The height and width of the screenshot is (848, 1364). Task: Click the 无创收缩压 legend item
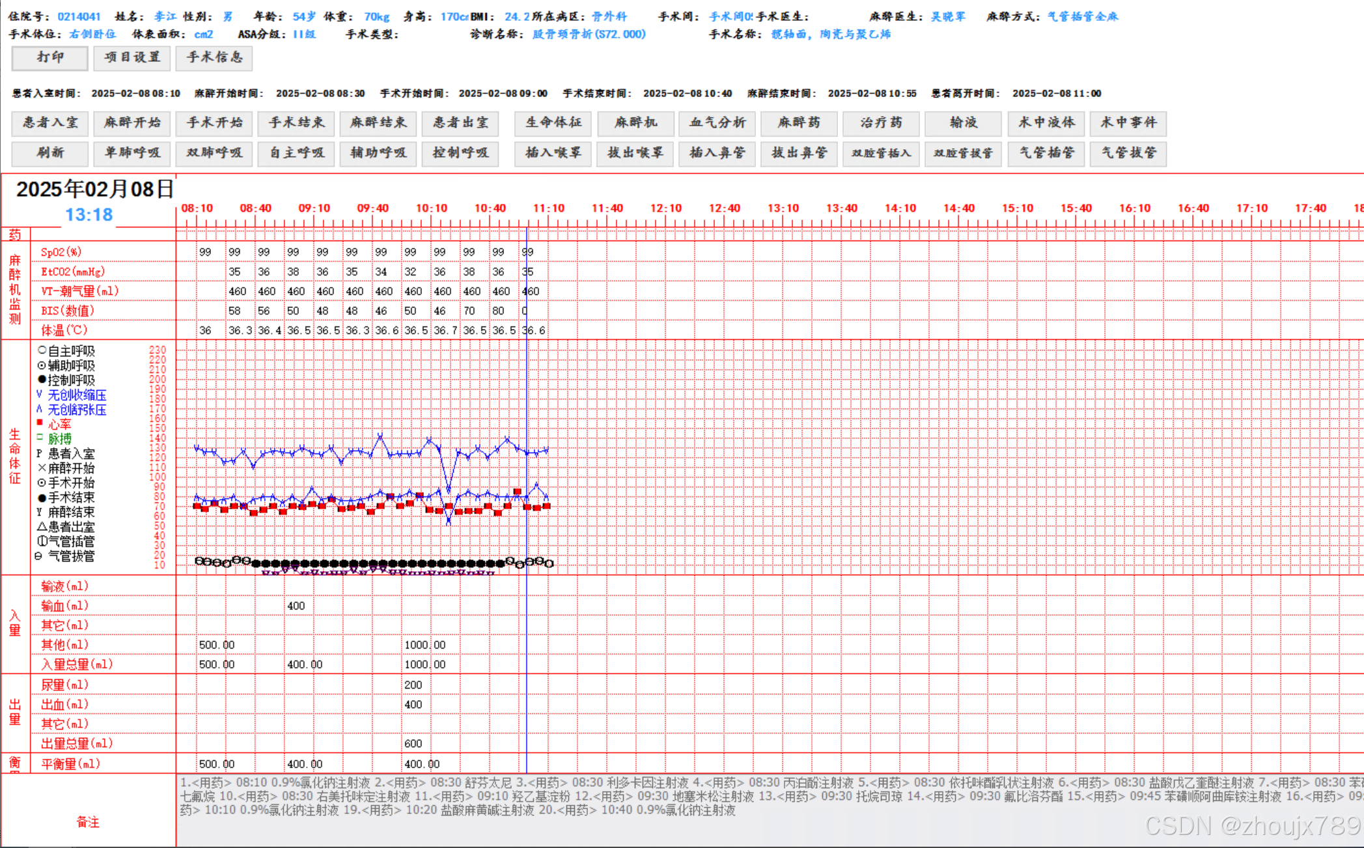pyautogui.click(x=77, y=395)
